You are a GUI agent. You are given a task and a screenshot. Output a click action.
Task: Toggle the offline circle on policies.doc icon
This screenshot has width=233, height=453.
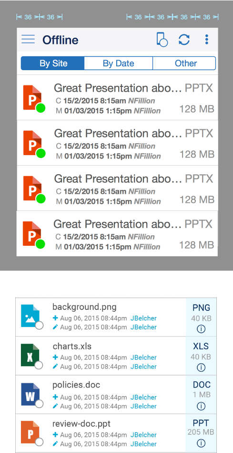pos(39,404)
